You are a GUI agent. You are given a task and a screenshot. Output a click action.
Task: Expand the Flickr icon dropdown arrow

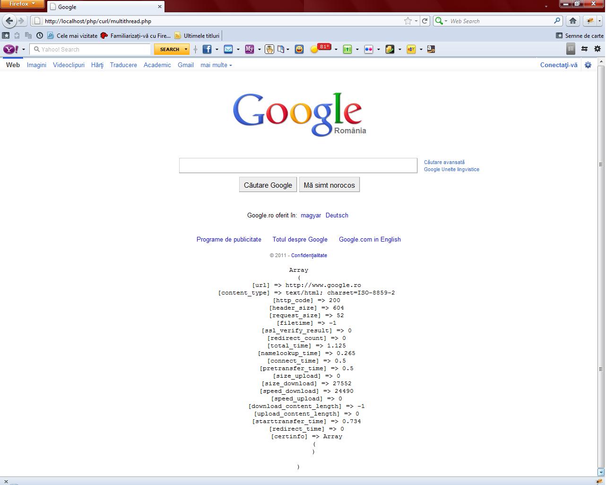point(379,49)
